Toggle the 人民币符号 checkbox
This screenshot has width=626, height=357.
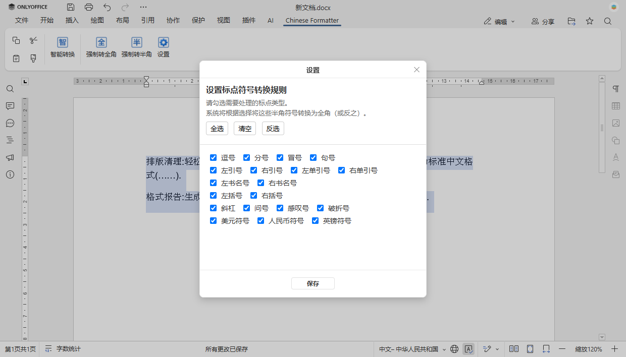[261, 221]
